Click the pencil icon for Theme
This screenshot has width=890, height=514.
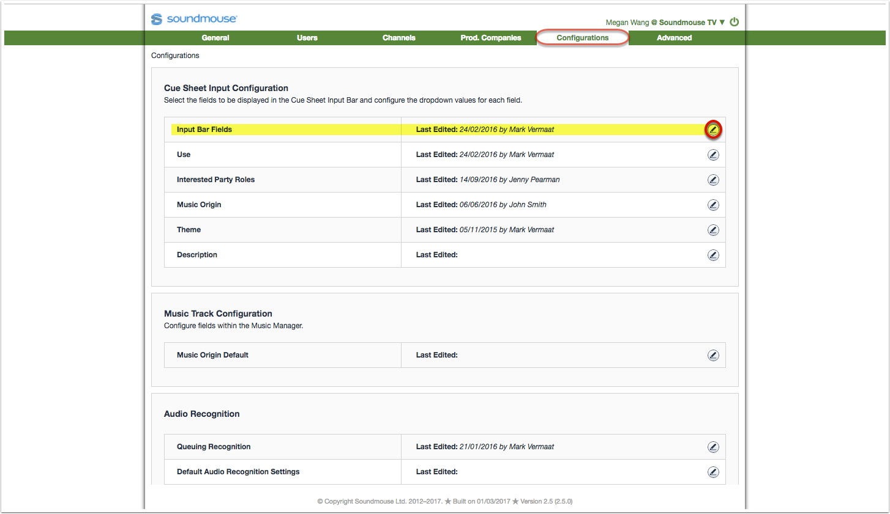(x=713, y=230)
